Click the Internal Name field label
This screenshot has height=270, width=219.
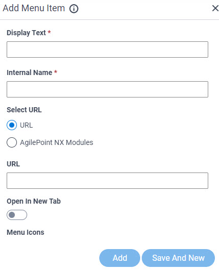point(29,72)
